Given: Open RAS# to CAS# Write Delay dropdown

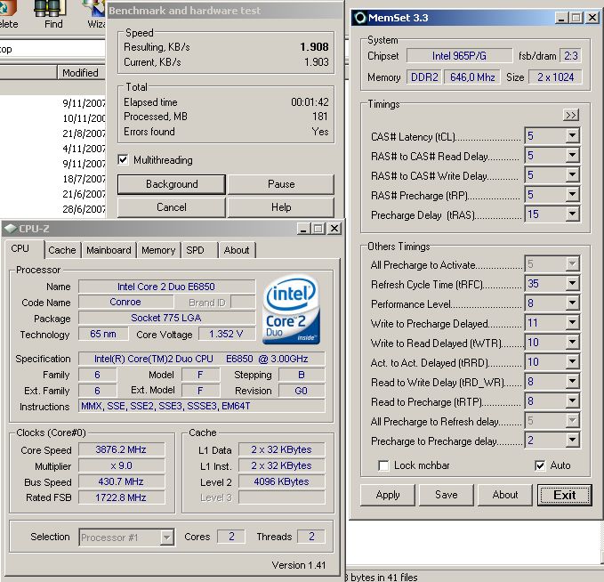Looking at the screenshot, I should pos(572,175).
